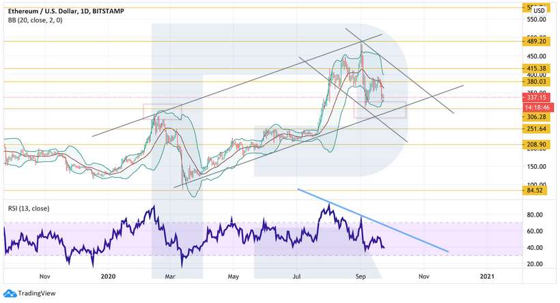Select the pink rectangle at the February peak
The image size is (560, 303).
click(x=163, y=112)
